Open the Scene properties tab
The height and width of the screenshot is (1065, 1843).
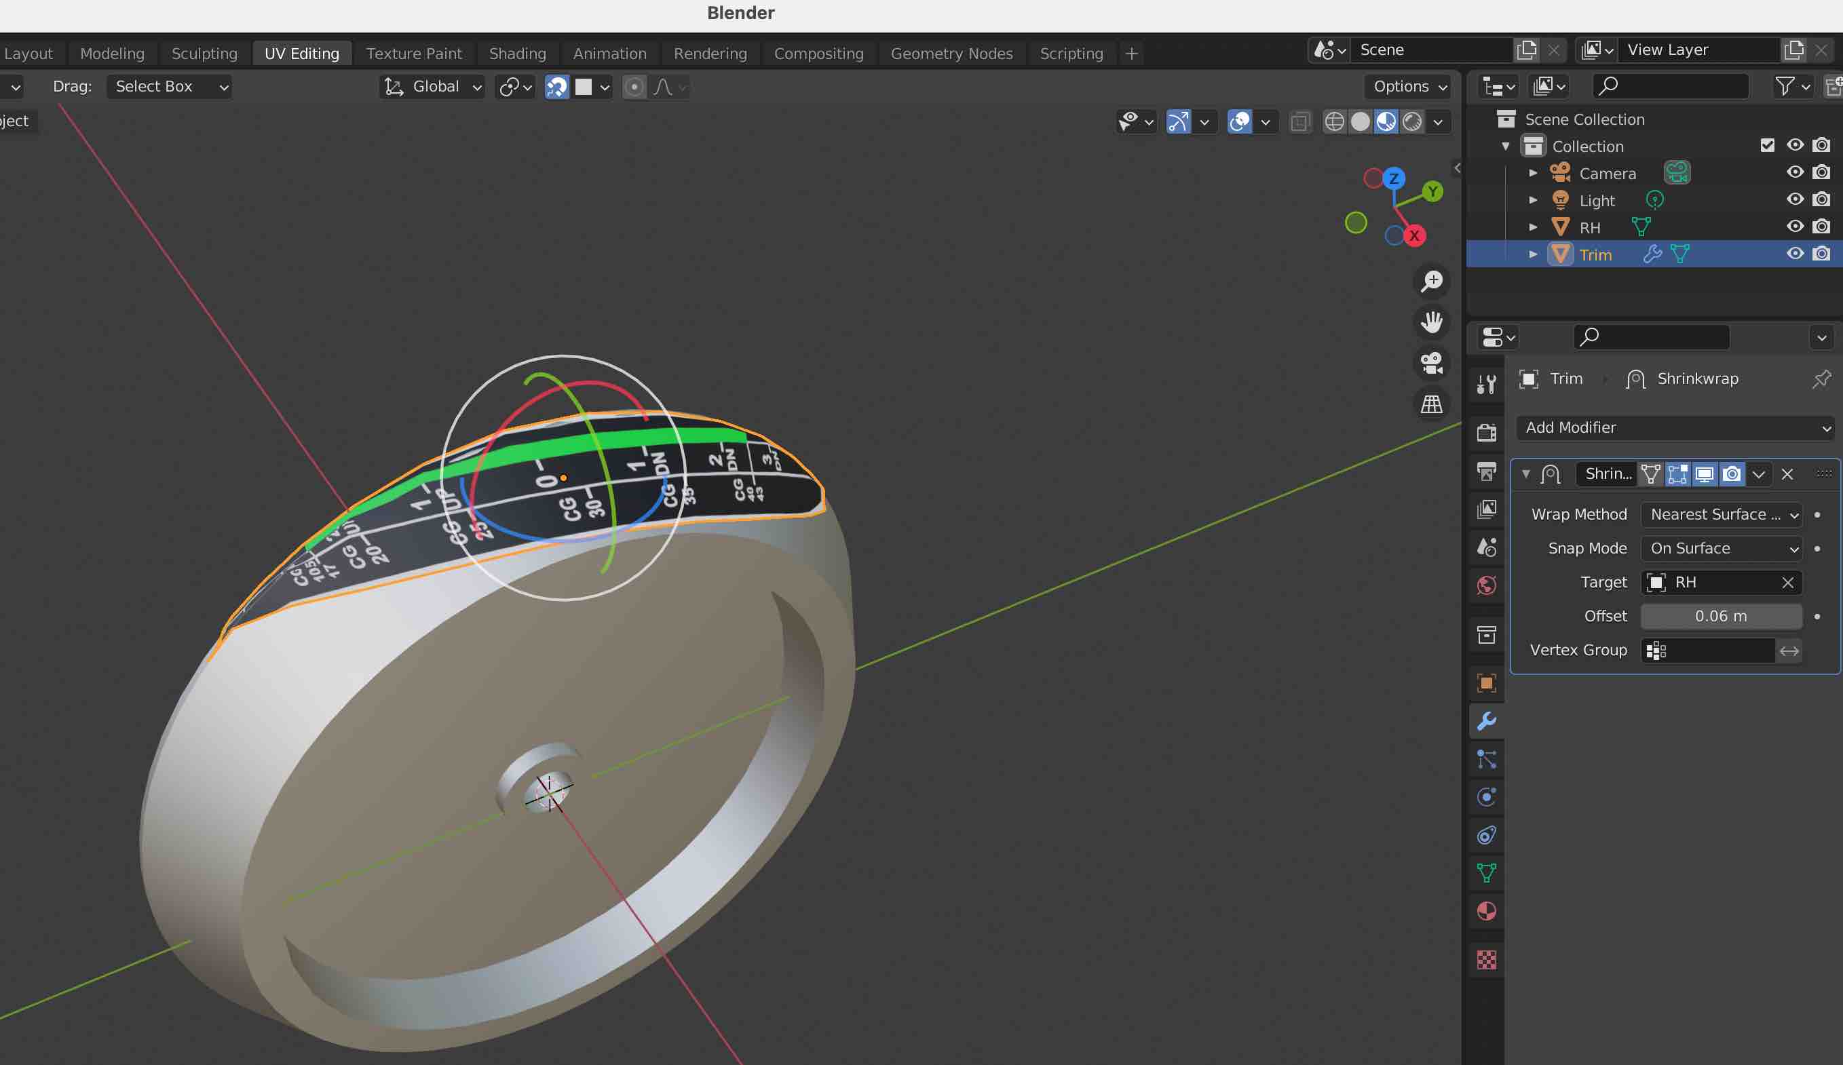(x=1485, y=547)
